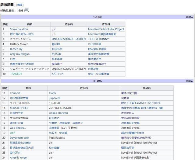195x160 pixels.
Task: Click 曲名 header in 1-10位 table
Action: pyautogui.click(x=30, y=24)
